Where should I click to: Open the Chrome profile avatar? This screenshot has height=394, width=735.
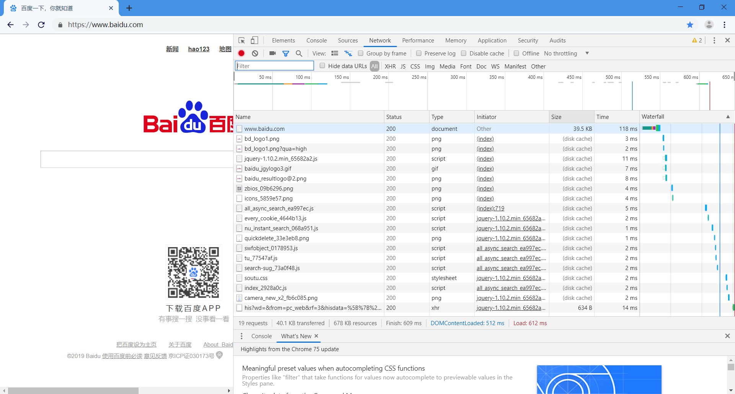(709, 24)
